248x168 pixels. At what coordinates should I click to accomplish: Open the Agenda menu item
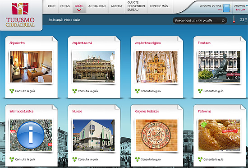pyautogui.click(x=117, y=6)
